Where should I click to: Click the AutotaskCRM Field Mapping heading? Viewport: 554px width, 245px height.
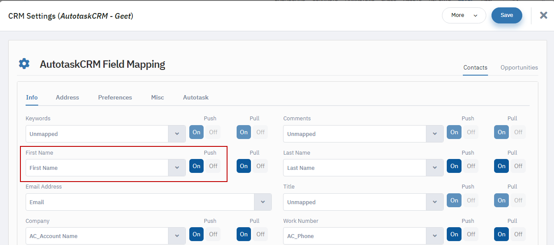102,64
